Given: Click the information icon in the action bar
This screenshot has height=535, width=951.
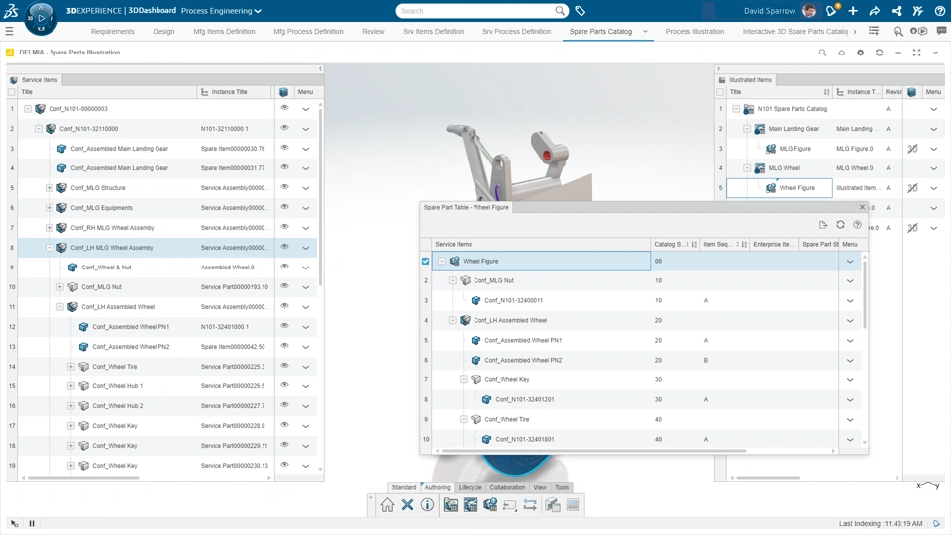Looking at the screenshot, I should 428,504.
